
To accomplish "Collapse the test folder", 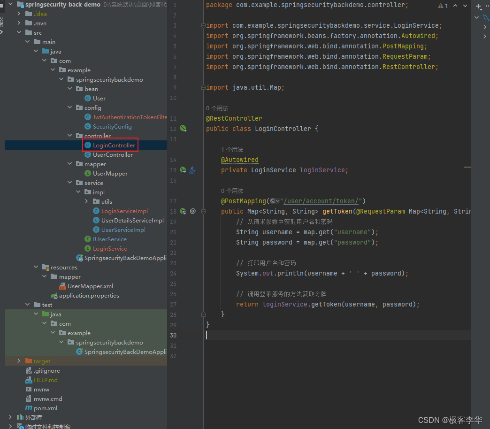I will 28,305.
